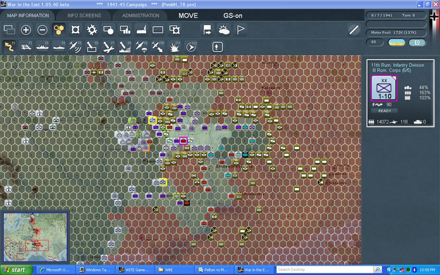Select F9 air transport parachute icon

[x=142, y=47]
